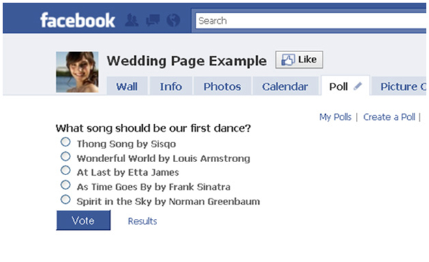Click the Vote button
This screenshot has width=429, height=262.
tap(83, 220)
